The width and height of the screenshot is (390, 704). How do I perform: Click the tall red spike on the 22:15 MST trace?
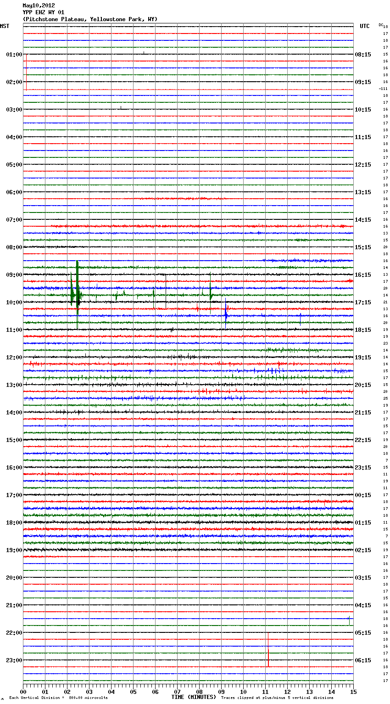pyautogui.click(x=268, y=649)
